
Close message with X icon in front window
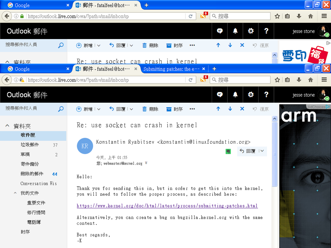coord(242,109)
